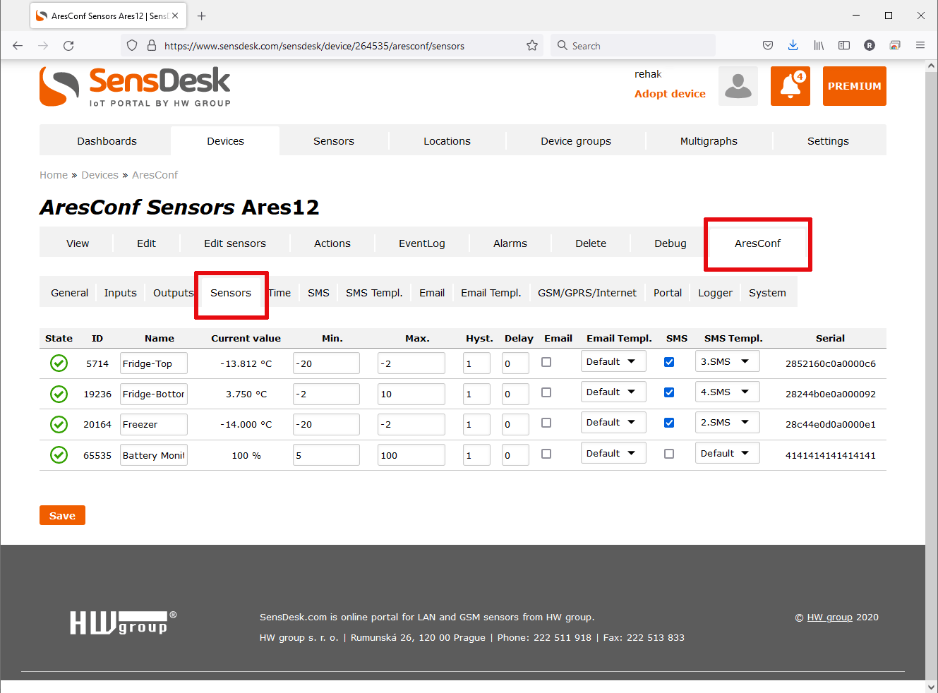The width and height of the screenshot is (938, 693).
Task: Select the Inputs sub-tab
Action: pyautogui.click(x=121, y=293)
